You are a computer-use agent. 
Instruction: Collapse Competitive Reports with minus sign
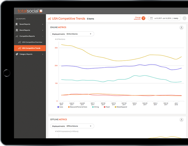coord(43,36)
